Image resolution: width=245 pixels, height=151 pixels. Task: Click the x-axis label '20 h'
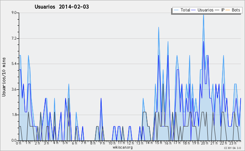(205, 143)
